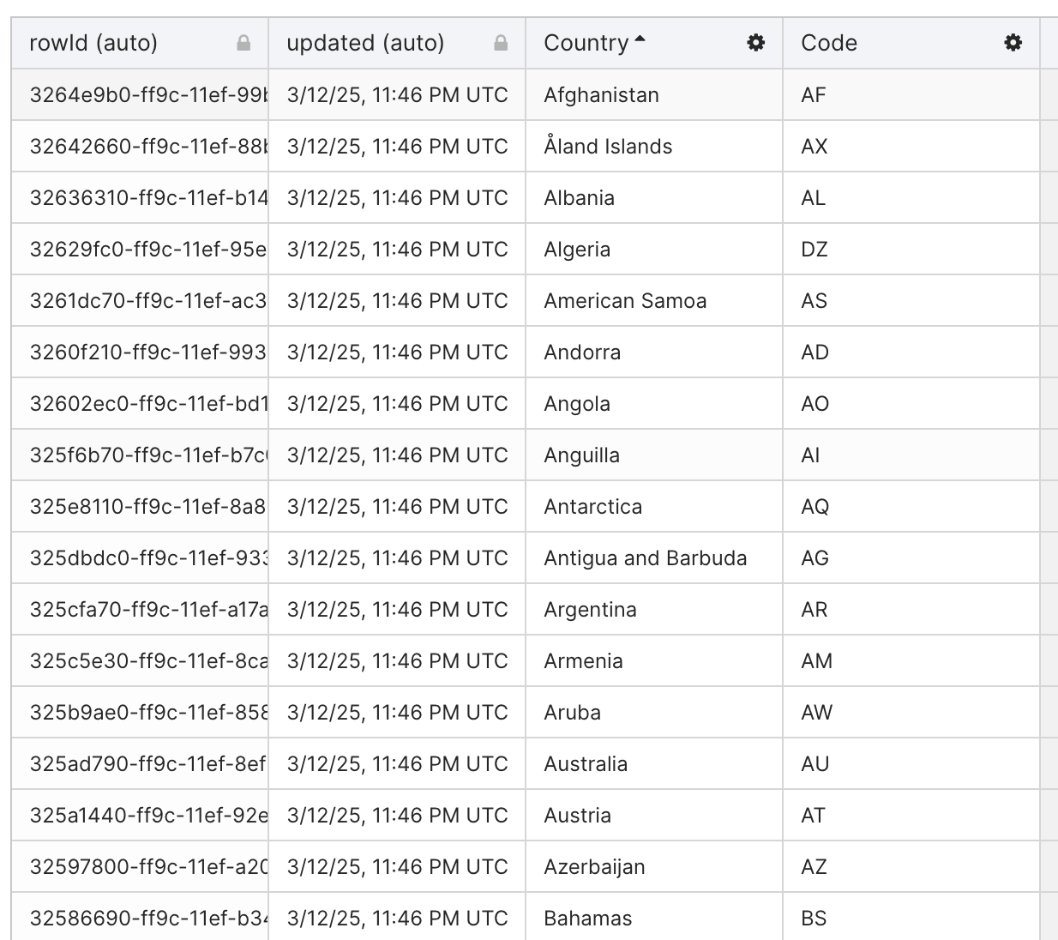Click the rowId (auto) column header

tap(93, 43)
